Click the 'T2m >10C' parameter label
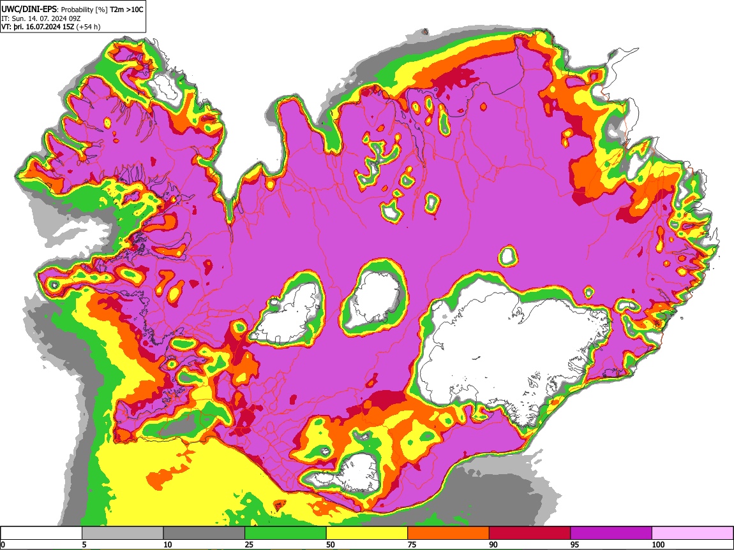Screen dimensions: 734x550 [x=126, y=10]
